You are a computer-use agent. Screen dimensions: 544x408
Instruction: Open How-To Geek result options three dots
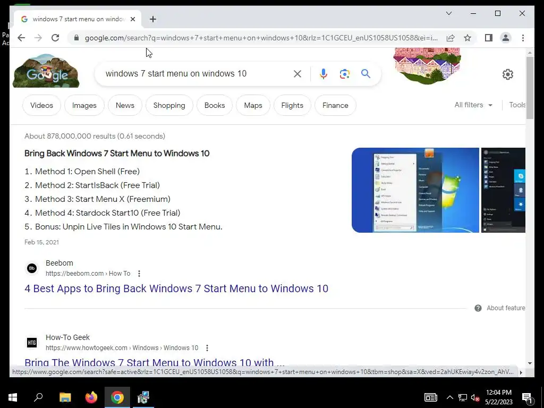pos(207,347)
